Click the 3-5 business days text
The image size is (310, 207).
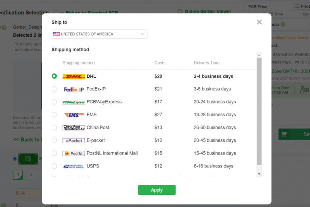point(212,89)
